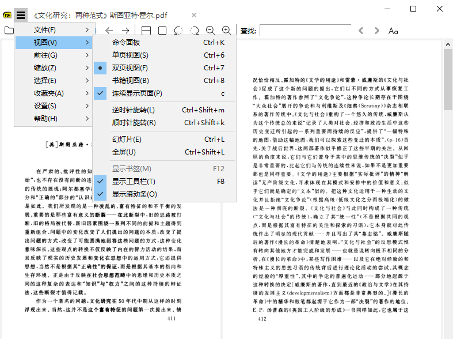Maximize the PDF reader window
The width and height of the screenshot is (453, 339).
tap(413, 9)
